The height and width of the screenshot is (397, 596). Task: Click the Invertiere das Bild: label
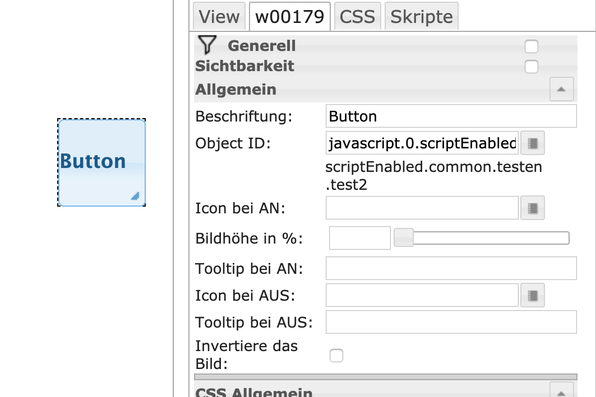[x=246, y=355]
